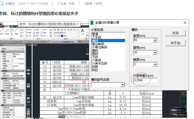Activate the Rotate (旋转) command
This screenshot has height=119, width=194.
[x=36, y=30]
